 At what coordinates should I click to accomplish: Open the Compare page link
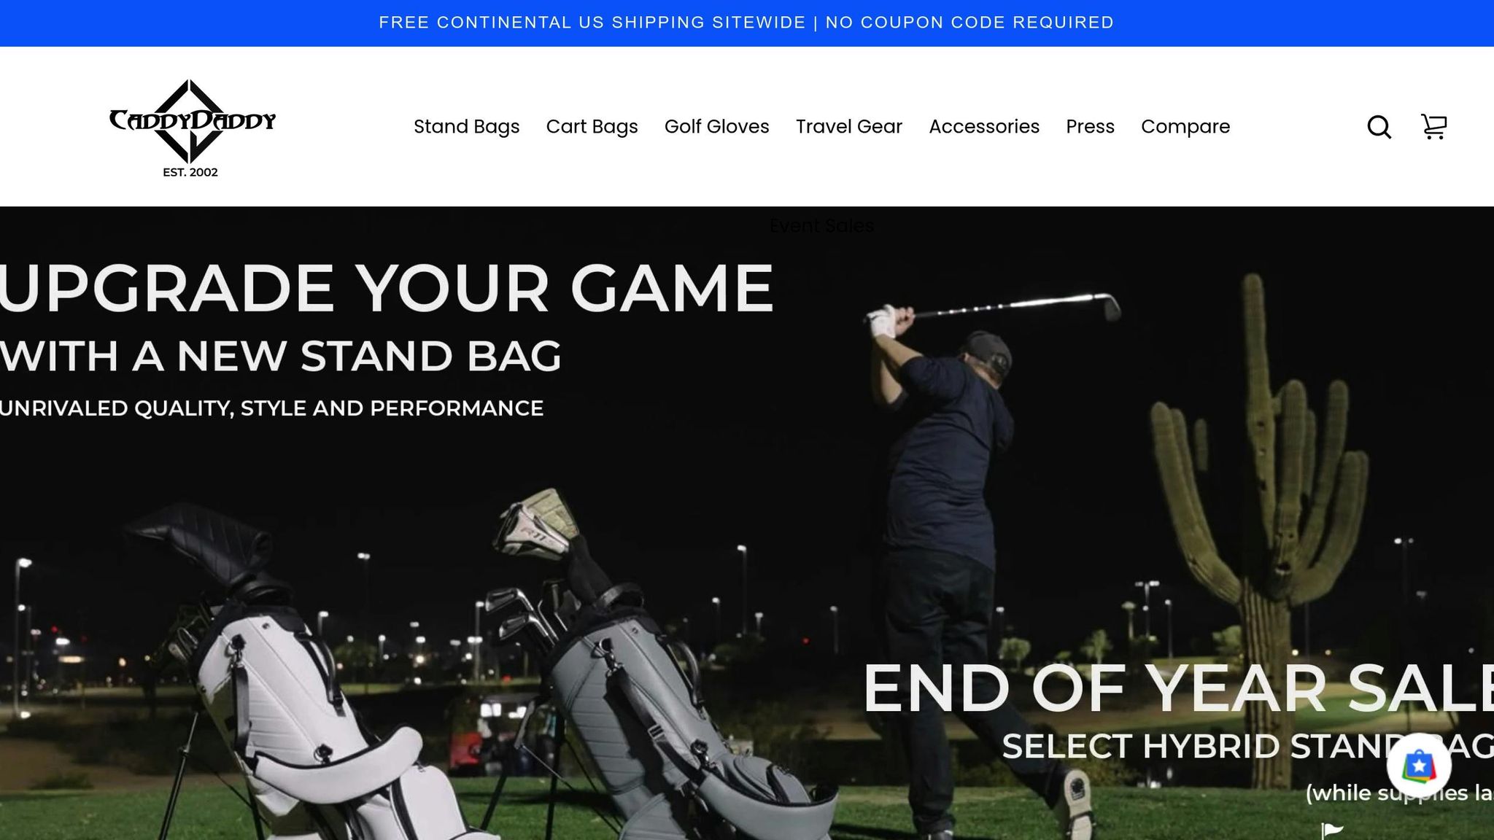(1185, 127)
